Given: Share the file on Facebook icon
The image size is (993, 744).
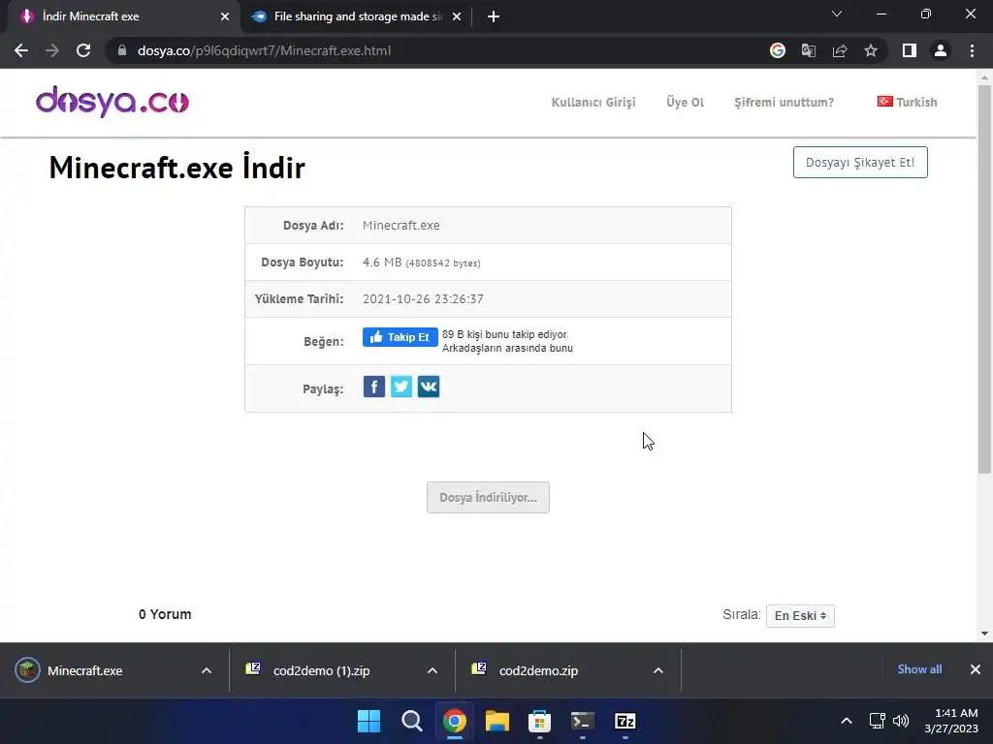Looking at the screenshot, I should coord(373,387).
